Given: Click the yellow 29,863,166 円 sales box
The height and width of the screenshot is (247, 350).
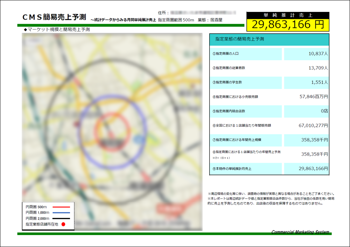Looking at the screenshot, I should point(288,25).
